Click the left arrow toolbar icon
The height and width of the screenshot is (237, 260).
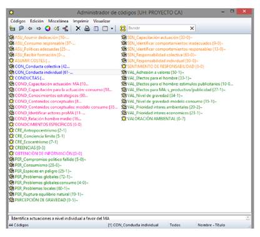30,28
